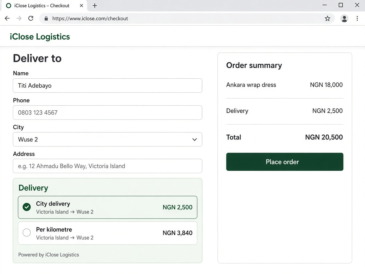Screen dimensions: 365x274
Task: Click the browser forward arrow
Action: pyautogui.click(x=19, y=18)
